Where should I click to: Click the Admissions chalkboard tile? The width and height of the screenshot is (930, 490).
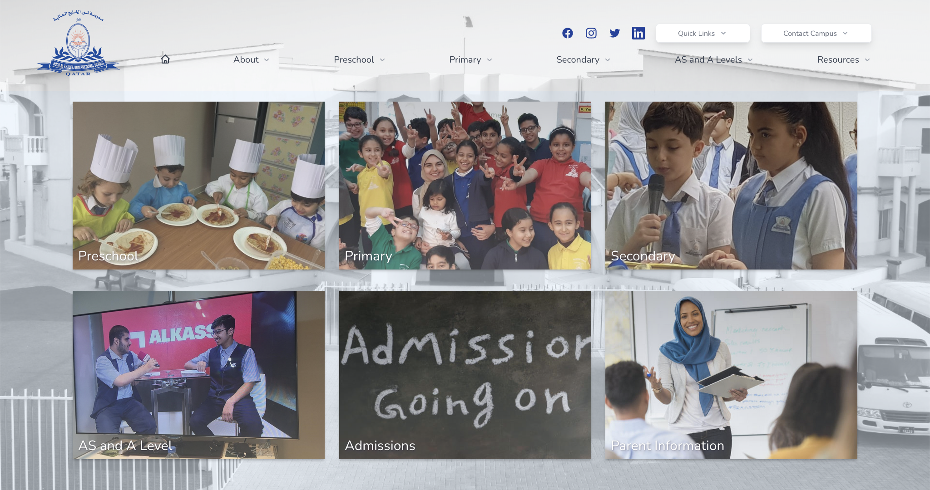point(465,375)
